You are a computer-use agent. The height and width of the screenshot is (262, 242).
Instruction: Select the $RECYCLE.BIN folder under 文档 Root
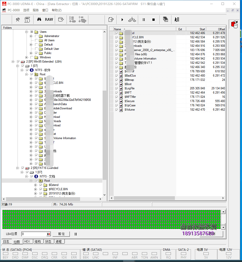point(58,189)
